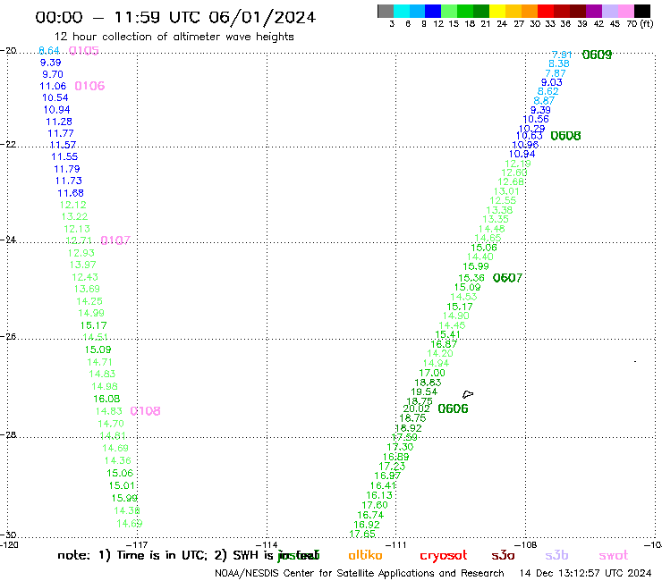Screen dimensions: 662x581
Task: Select the 17.23 wave height reading
Action: 392,467
